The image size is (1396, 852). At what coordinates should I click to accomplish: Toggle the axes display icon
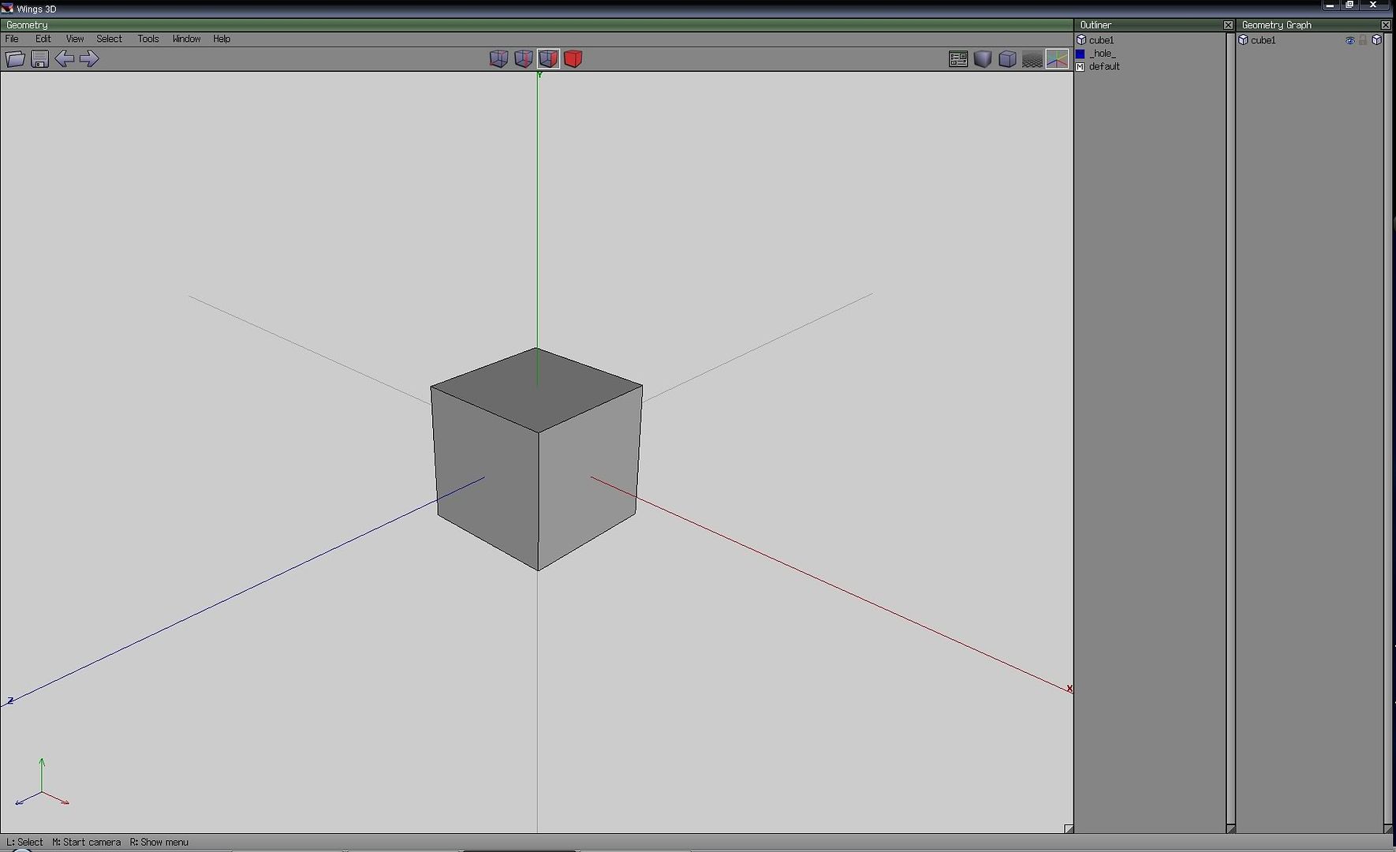[x=1057, y=59]
